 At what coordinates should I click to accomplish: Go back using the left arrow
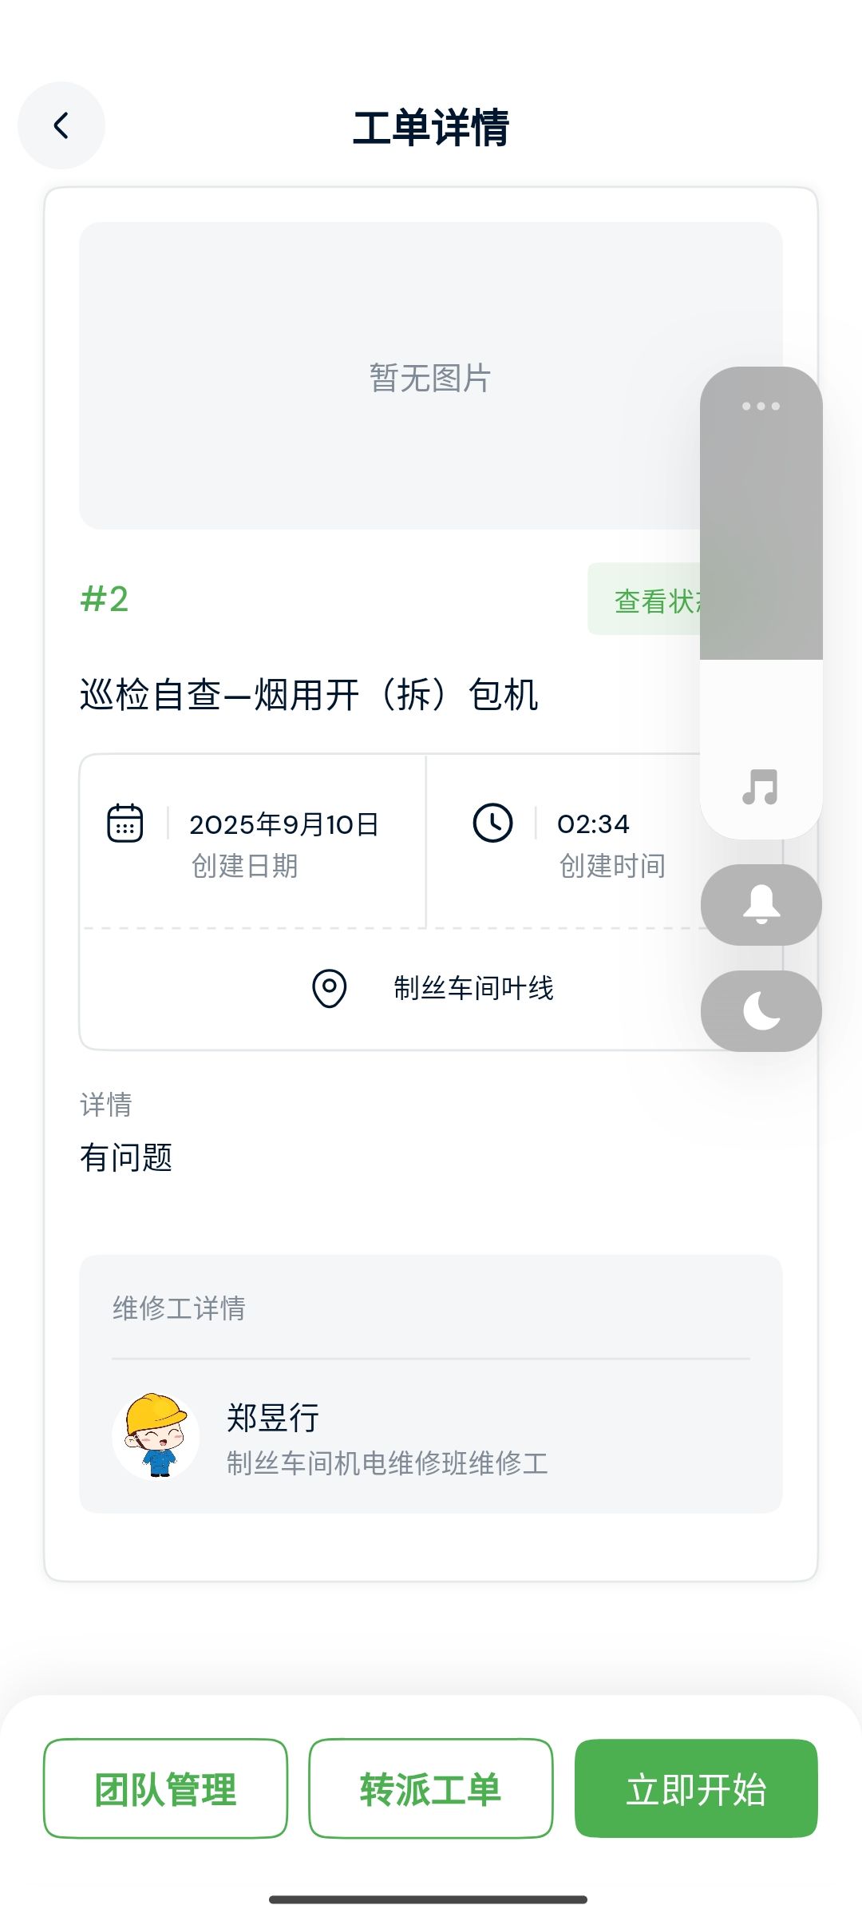(x=61, y=125)
